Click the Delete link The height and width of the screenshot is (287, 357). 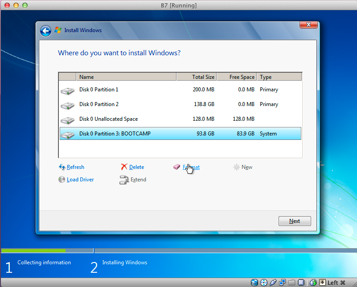pyautogui.click(x=137, y=167)
